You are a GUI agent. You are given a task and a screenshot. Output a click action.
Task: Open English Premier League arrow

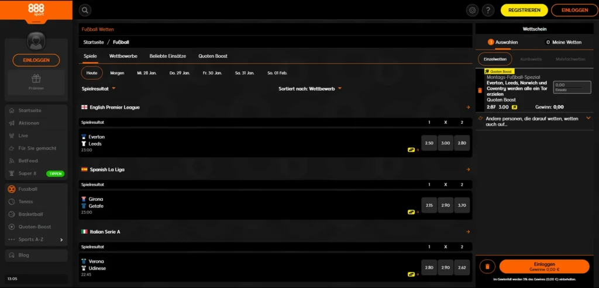pyautogui.click(x=468, y=107)
